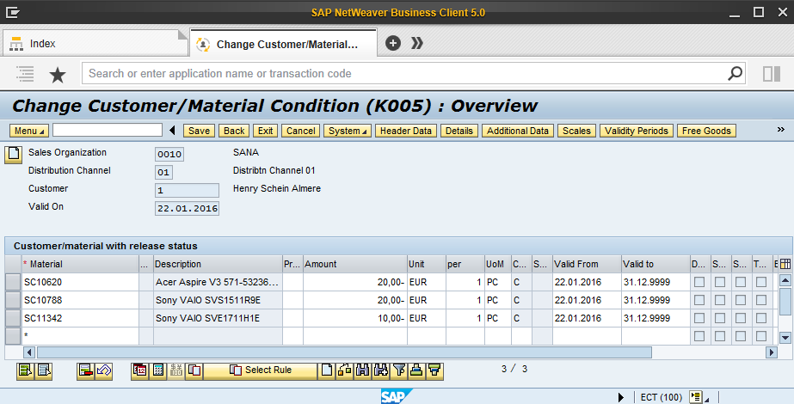Switch to Change Customer/Material tab

(x=284, y=44)
